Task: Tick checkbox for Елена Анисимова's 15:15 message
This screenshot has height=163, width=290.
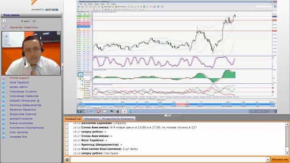Action: click(x=67, y=128)
